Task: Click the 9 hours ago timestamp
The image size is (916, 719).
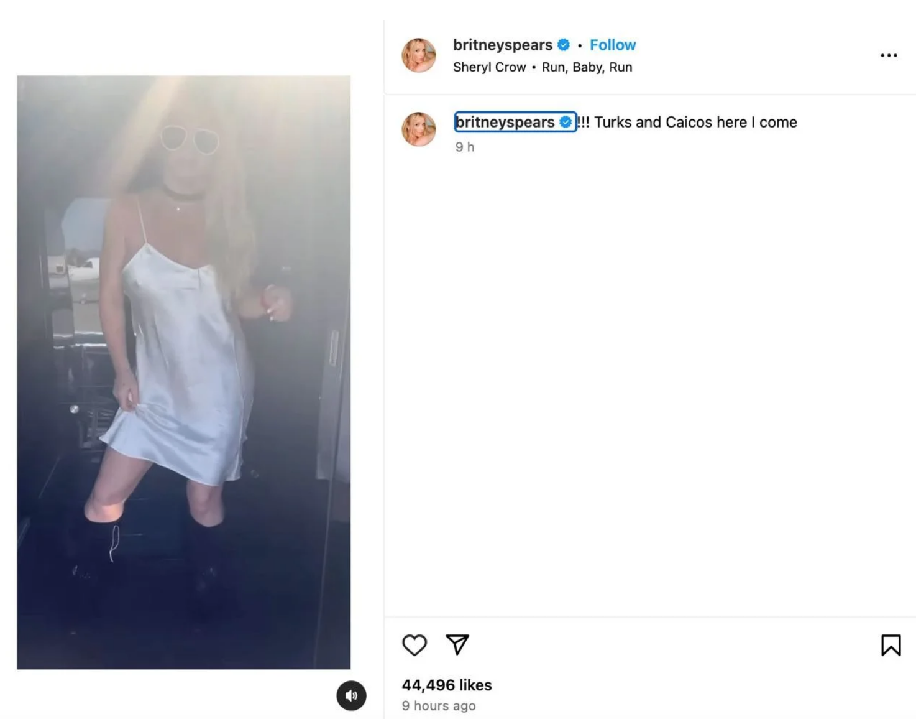Action: [439, 705]
